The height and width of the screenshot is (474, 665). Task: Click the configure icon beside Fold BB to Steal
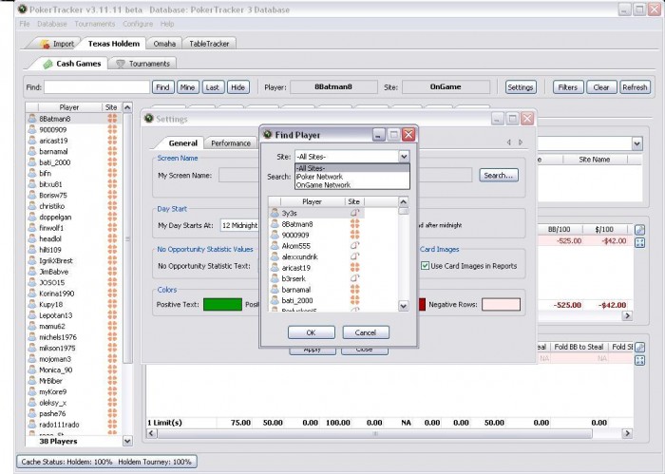[x=639, y=348]
